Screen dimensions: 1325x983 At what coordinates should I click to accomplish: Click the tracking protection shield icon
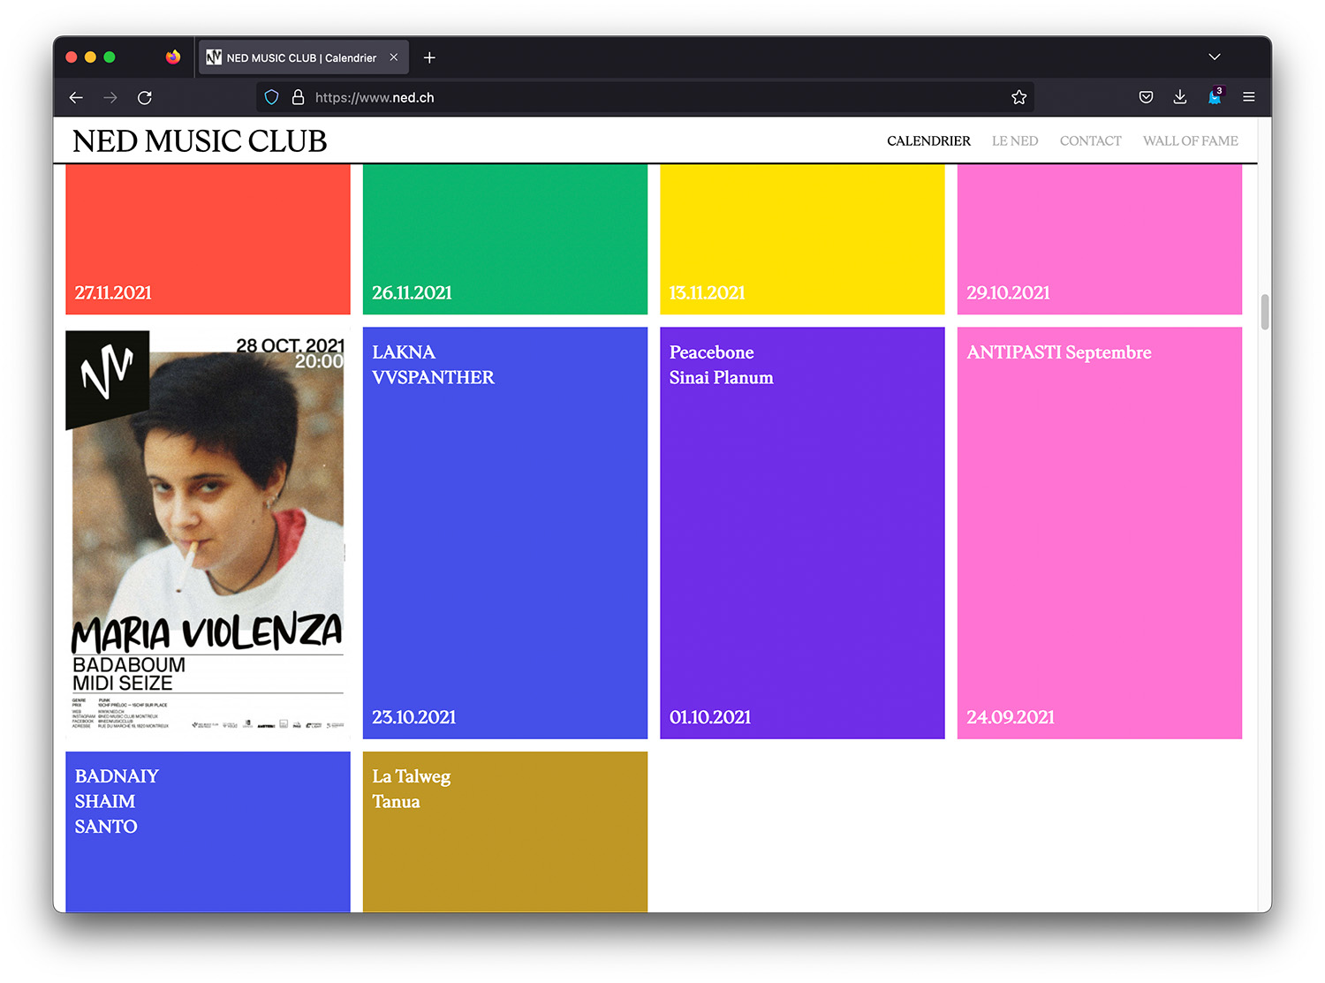click(272, 98)
